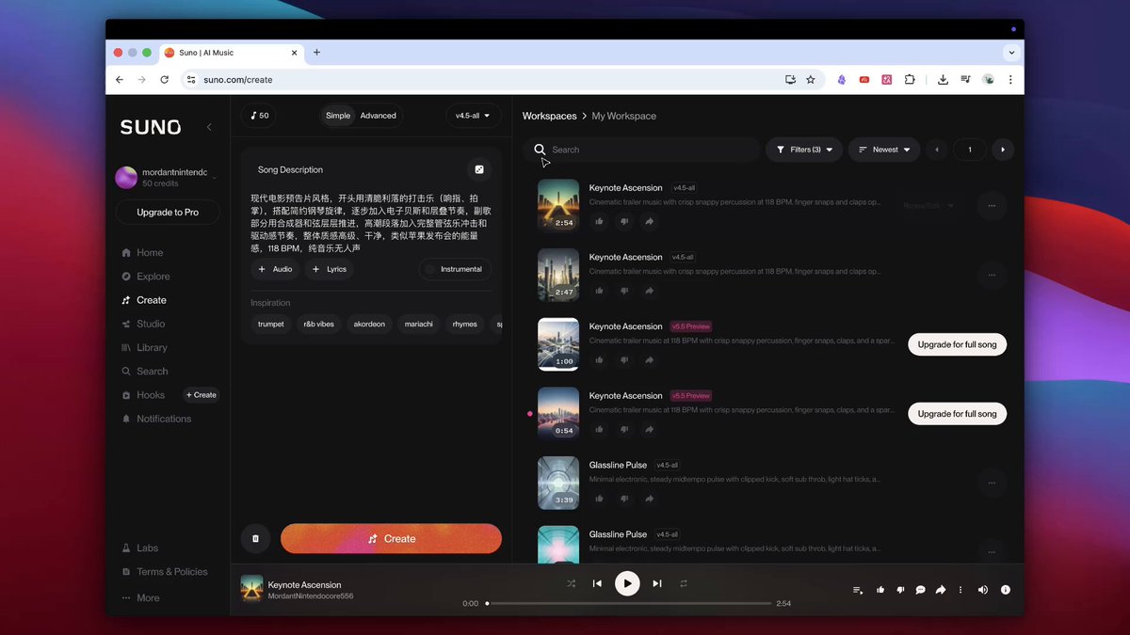Open the play queue icon
This screenshot has height=635, width=1130.
tap(858, 590)
